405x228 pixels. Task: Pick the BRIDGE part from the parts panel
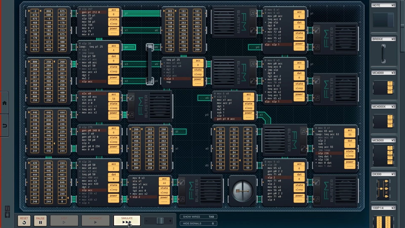(x=383, y=54)
